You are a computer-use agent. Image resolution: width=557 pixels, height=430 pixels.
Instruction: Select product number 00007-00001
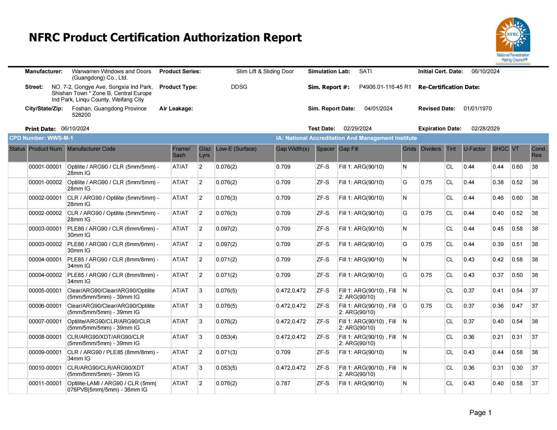[x=45, y=321]
